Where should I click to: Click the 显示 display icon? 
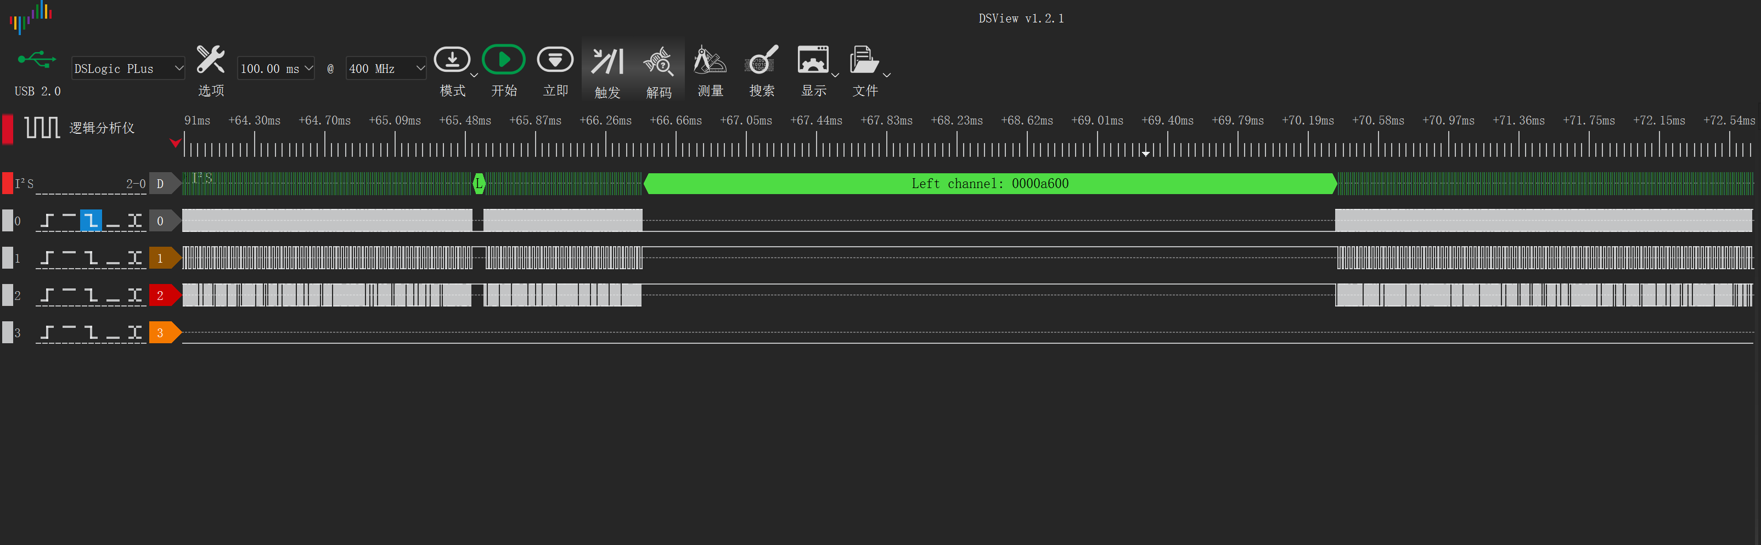click(813, 60)
